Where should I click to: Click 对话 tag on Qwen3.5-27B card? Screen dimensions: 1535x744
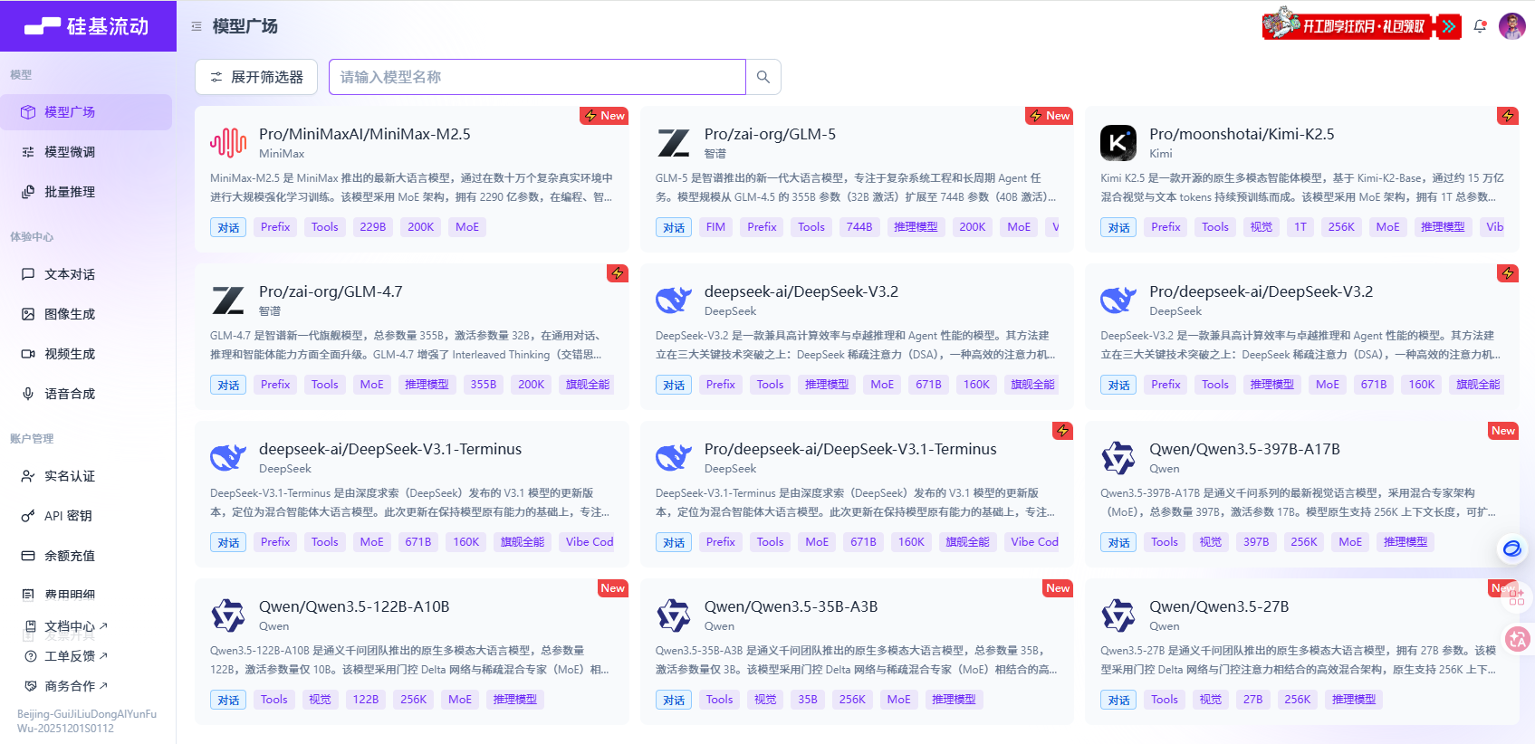coord(1118,700)
